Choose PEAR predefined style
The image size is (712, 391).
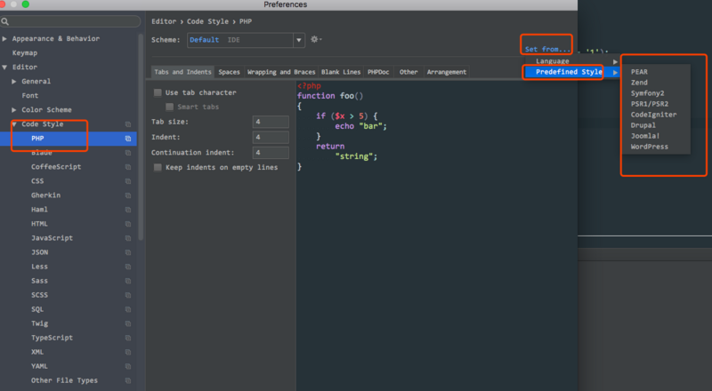pyautogui.click(x=639, y=72)
